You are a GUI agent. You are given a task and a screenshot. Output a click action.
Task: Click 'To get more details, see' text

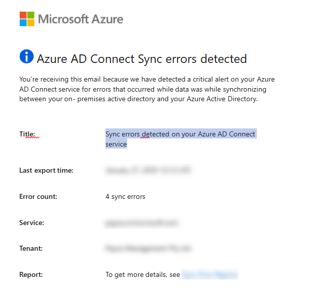142,274
